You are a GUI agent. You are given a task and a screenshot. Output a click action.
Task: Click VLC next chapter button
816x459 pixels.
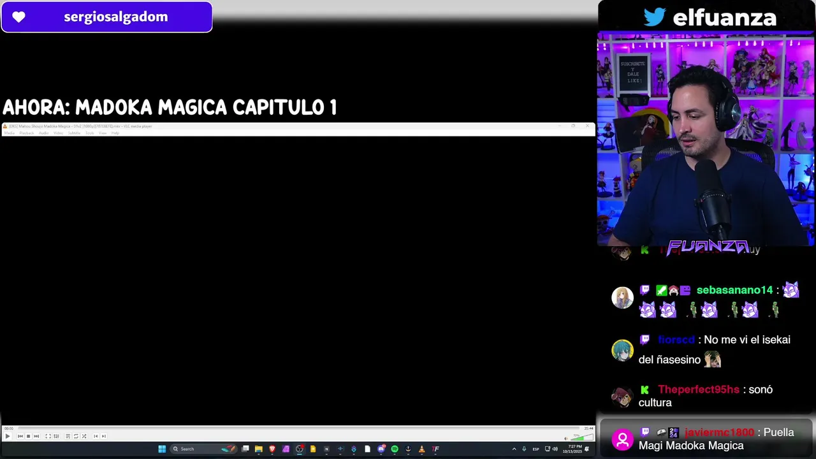coord(104,436)
